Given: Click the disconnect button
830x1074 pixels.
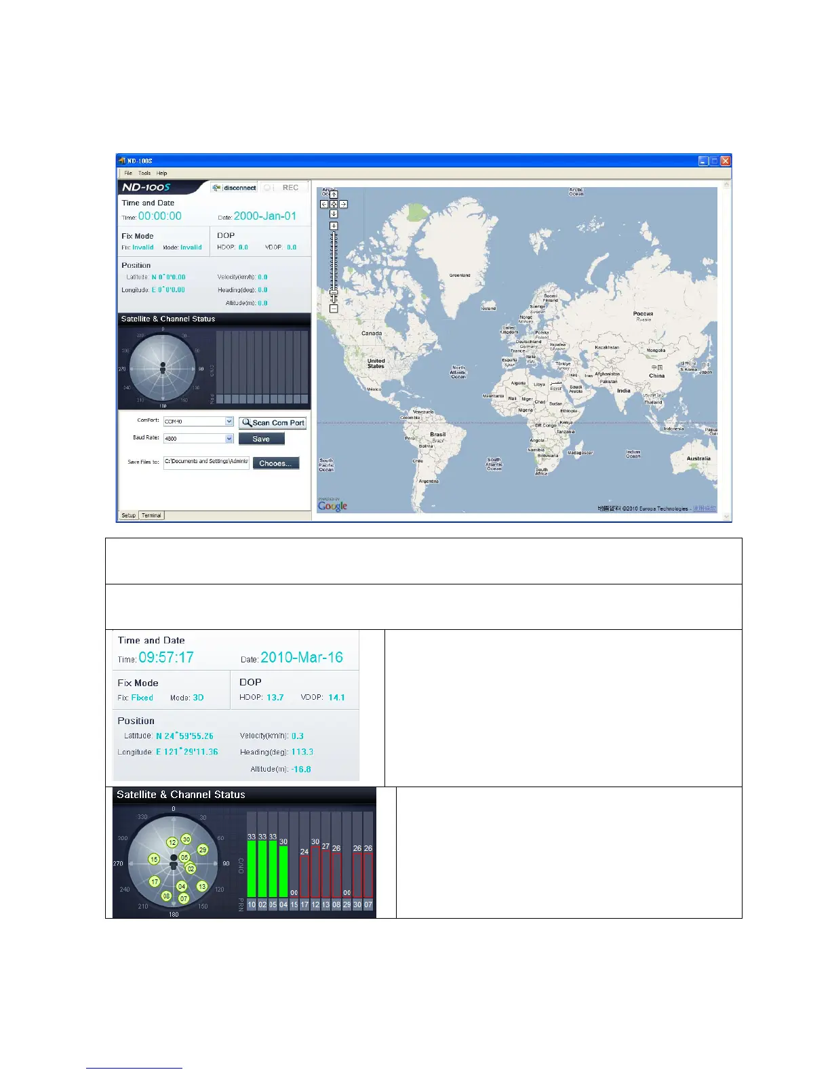Looking at the screenshot, I should 235,188.
